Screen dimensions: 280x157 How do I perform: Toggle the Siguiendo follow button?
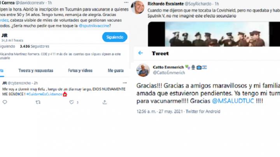point(115,37)
